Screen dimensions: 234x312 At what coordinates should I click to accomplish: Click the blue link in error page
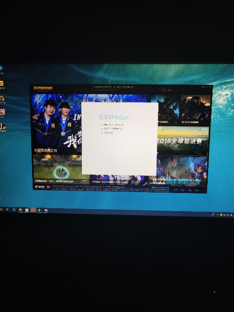point(108,133)
